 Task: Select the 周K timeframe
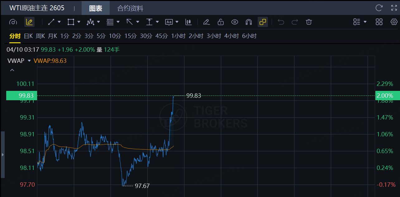[x=40, y=36]
